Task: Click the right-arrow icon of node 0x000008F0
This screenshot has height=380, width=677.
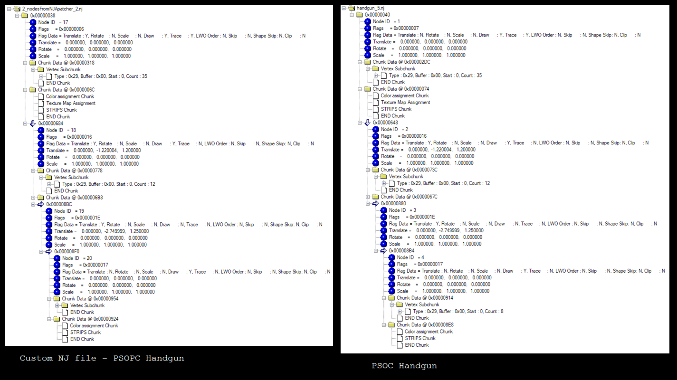Action: (x=49, y=251)
